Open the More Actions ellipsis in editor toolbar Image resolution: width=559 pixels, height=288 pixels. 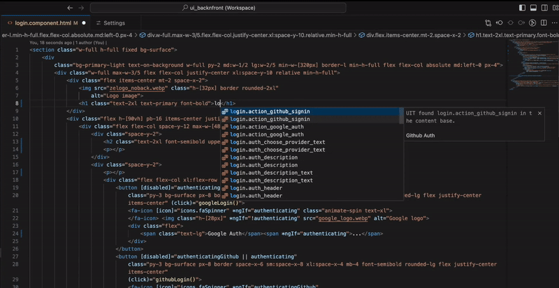554,23
